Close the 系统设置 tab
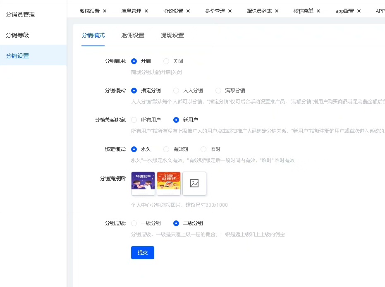This screenshot has width=385, height=287. click(x=105, y=11)
